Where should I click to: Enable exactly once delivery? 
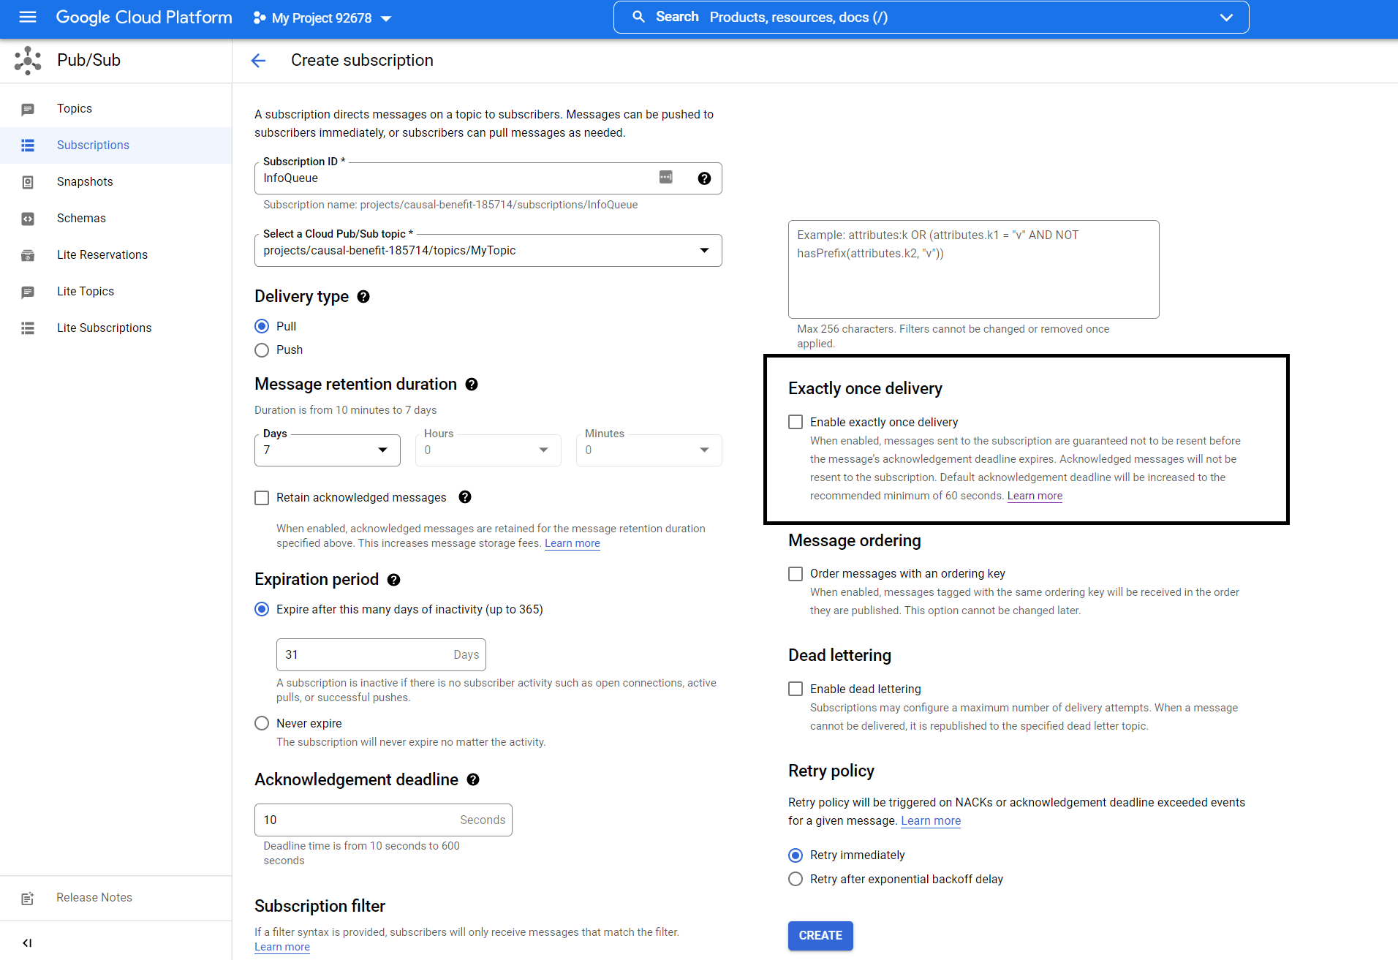(x=795, y=422)
